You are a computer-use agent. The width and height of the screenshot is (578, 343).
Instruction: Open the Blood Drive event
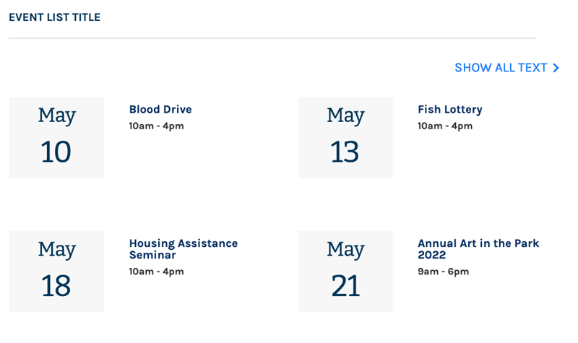[160, 110]
